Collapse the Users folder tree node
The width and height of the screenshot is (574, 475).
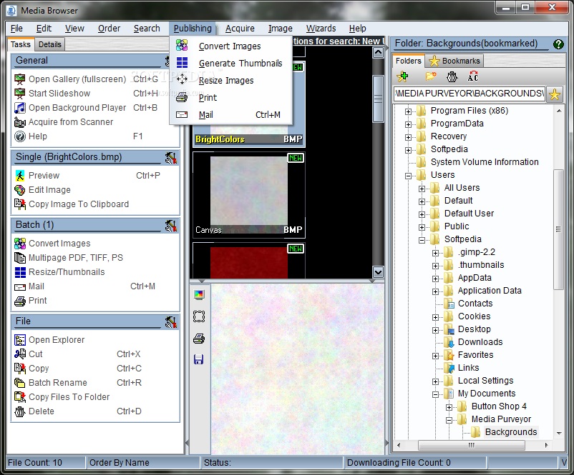pyautogui.click(x=409, y=175)
